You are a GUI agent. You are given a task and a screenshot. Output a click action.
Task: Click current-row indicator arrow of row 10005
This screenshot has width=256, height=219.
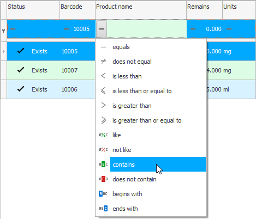(x=4, y=51)
